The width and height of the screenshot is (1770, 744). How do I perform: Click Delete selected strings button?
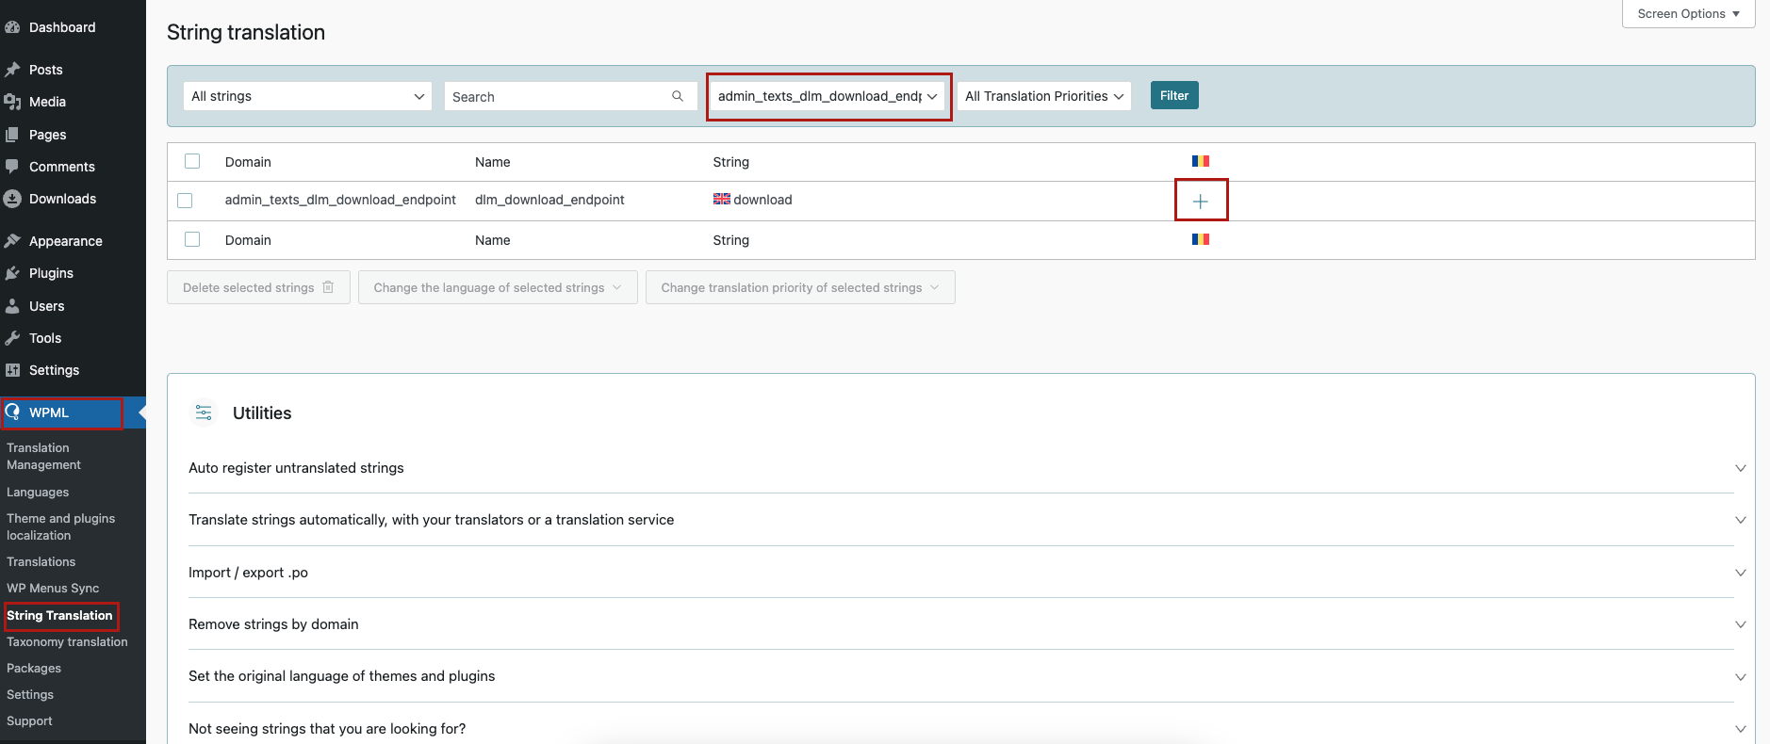click(258, 287)
